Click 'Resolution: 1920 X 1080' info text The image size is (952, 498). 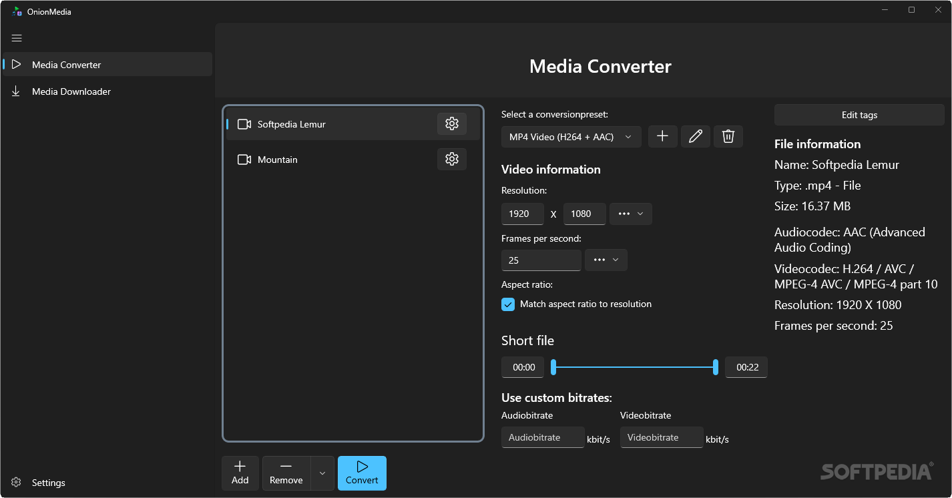click(x=838, y=305)
